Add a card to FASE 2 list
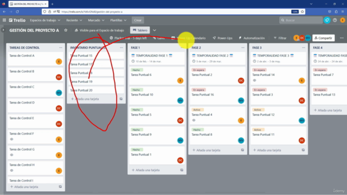 click(x=207, y=150)
